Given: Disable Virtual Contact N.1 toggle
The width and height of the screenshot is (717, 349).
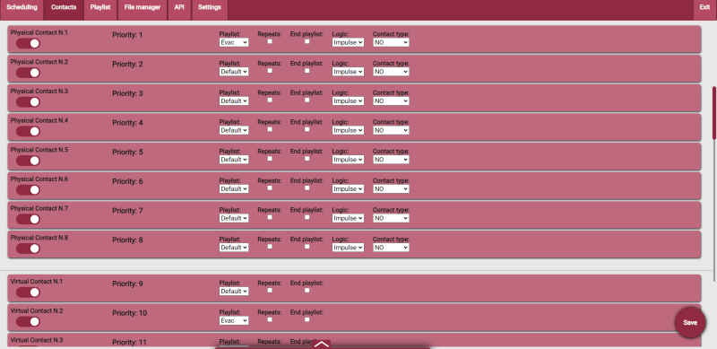Looking at the screenshot, I should (28, 292).
